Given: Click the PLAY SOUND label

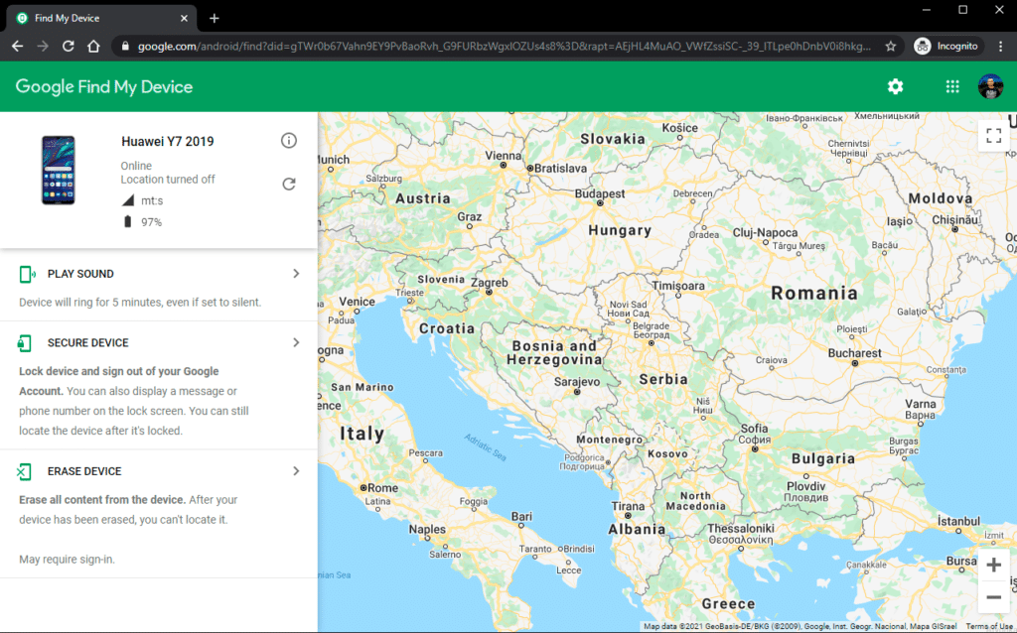Looking at the screenshot, I should coord(80,274).
